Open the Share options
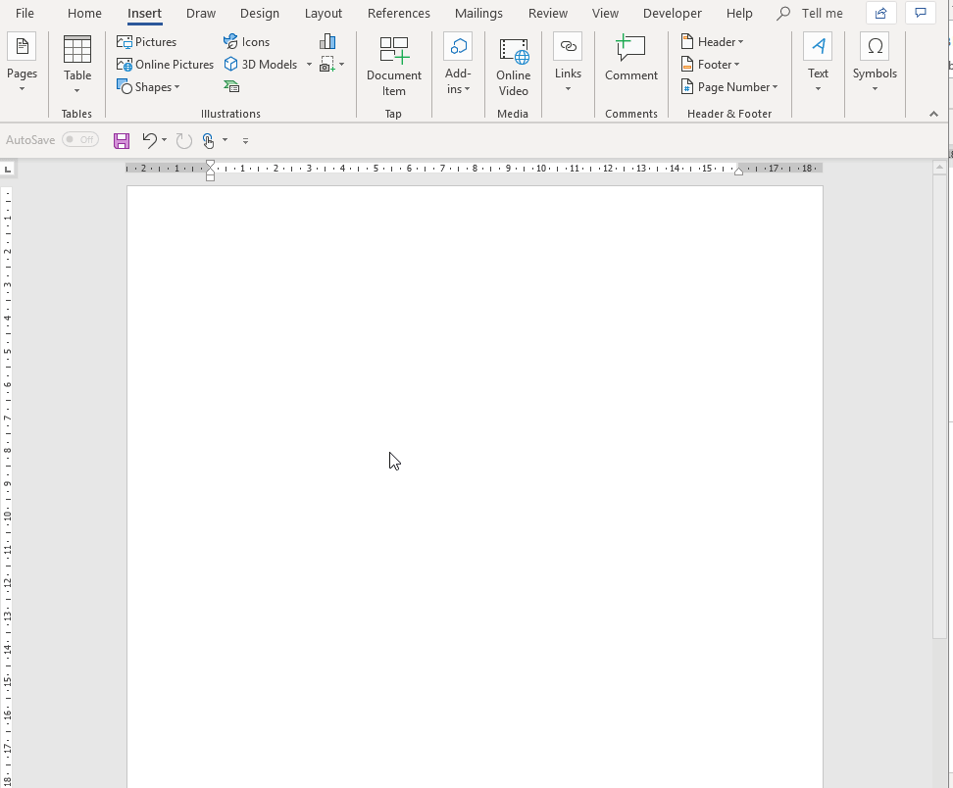The image size is (953, 788). click(x=879, y=13)
